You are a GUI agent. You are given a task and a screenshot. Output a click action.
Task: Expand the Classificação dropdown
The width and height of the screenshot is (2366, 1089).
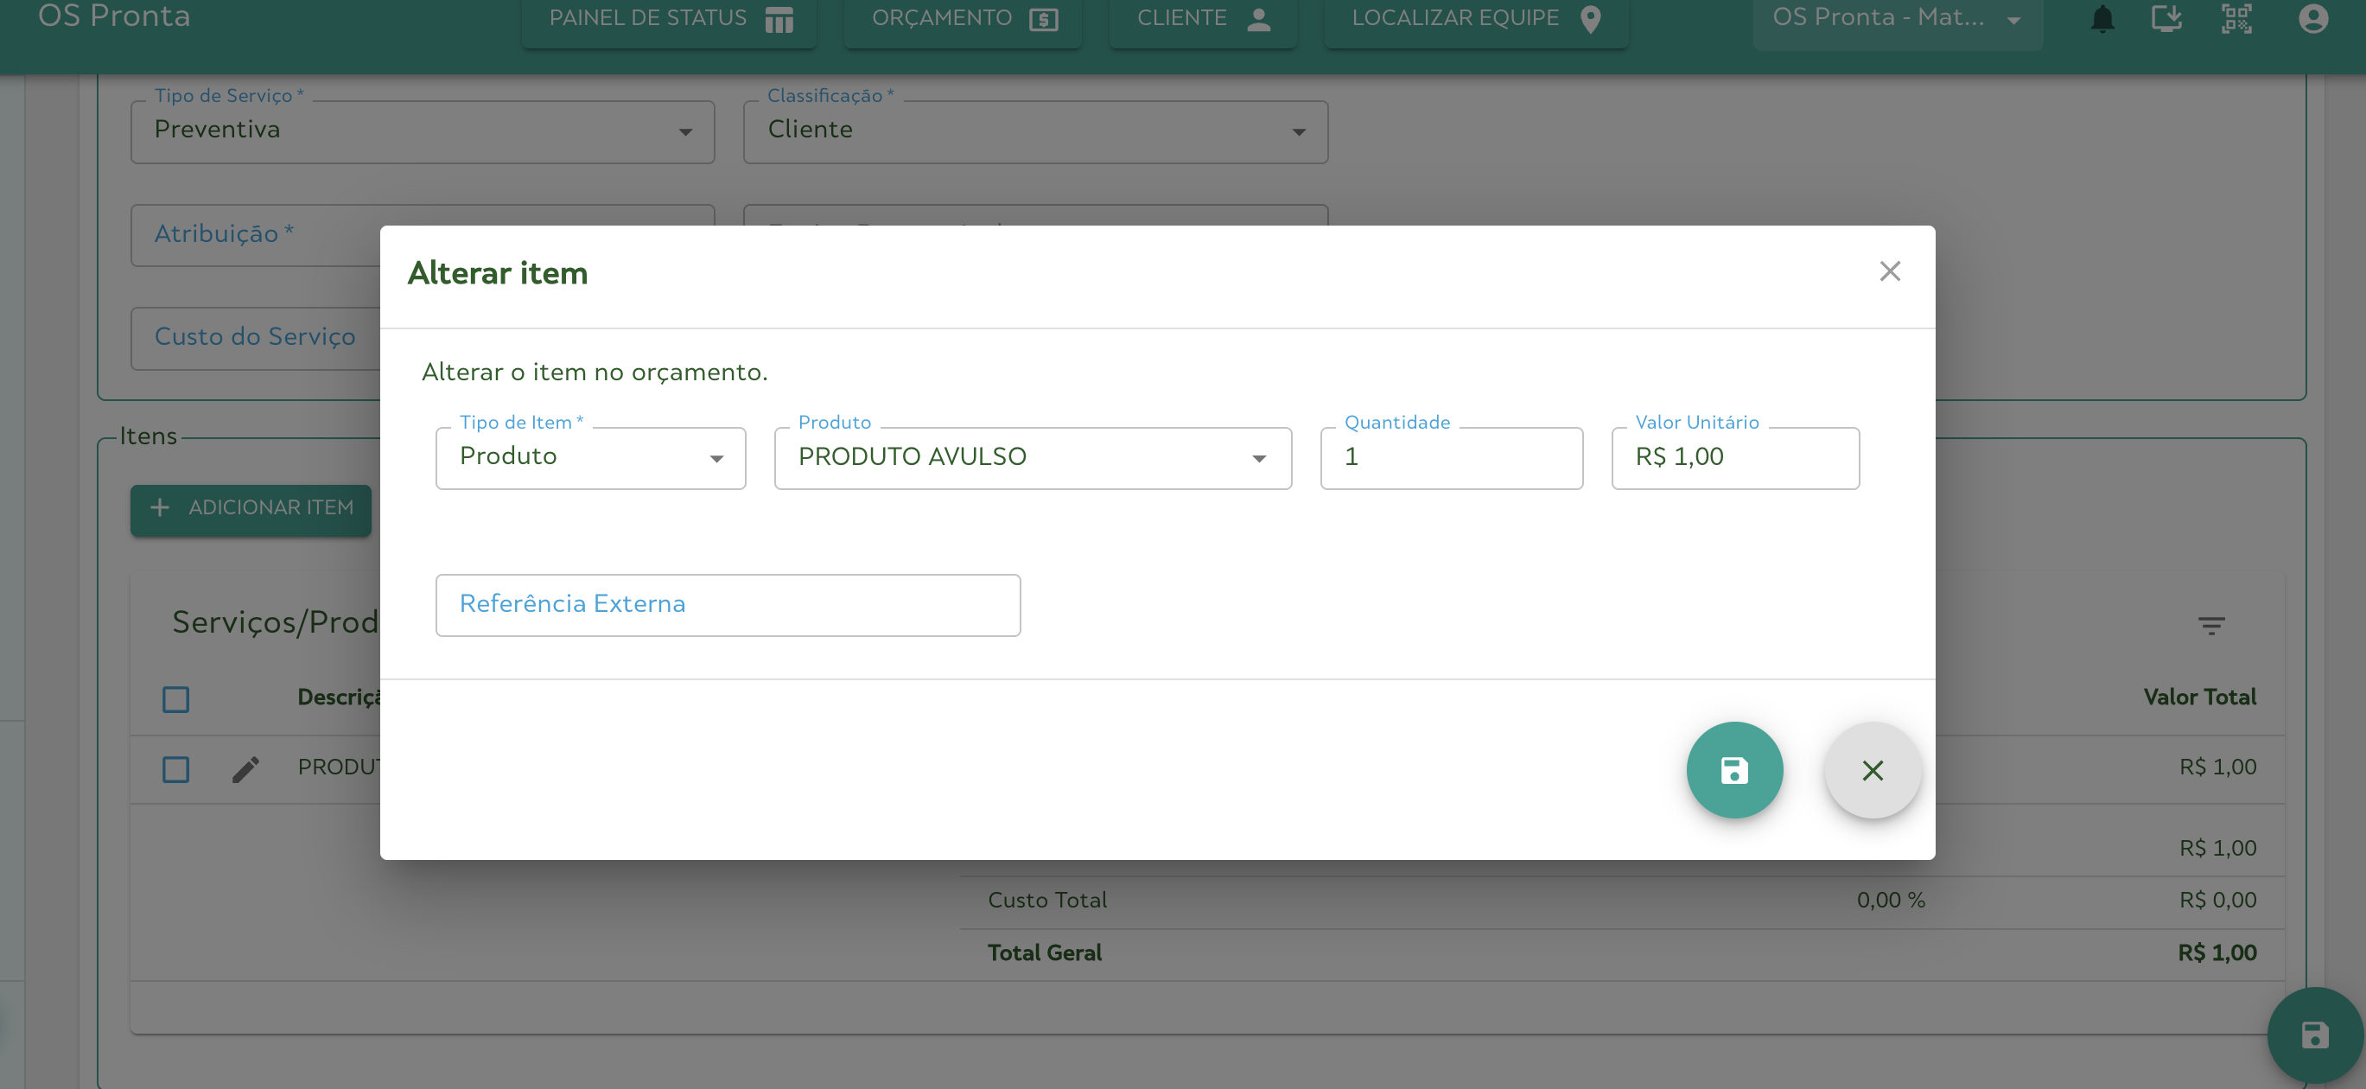click(x=1034, y=131)
